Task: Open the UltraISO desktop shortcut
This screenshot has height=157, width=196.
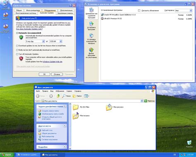Action: coord(5,16)
